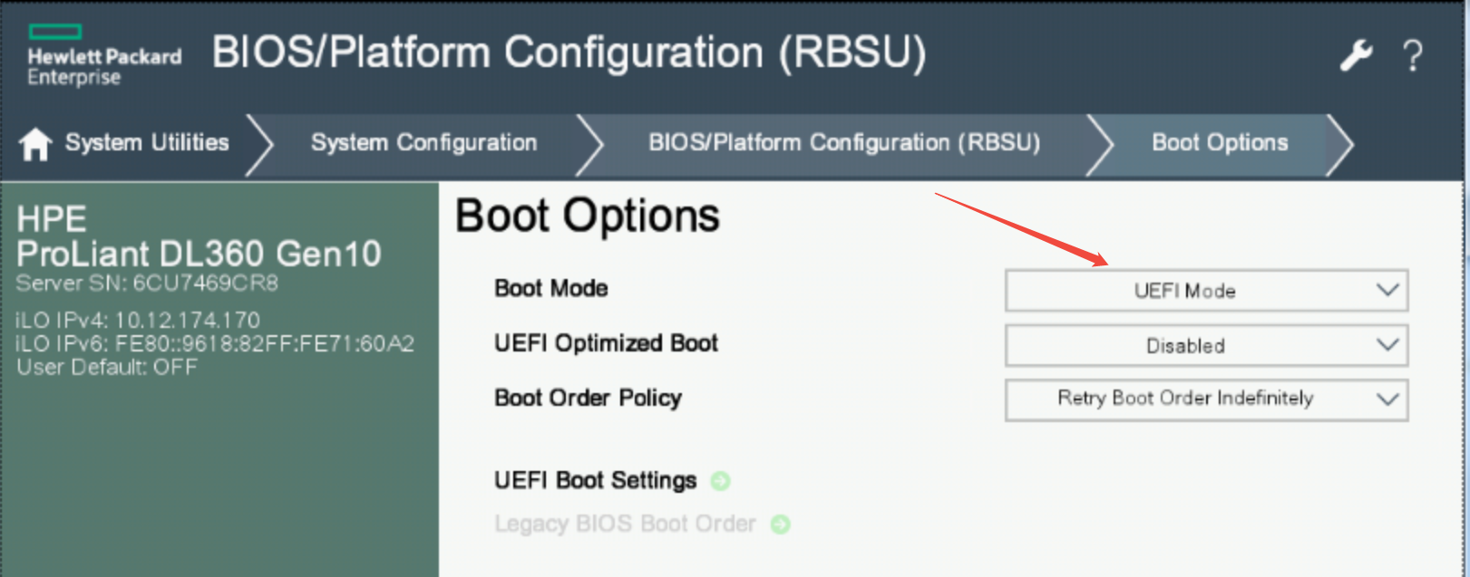Click the home icon in the breadcrumb
The width and height of the screenshot is (1470, 577).
[35, 143]
